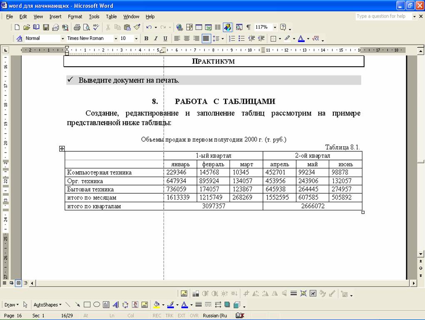Insert a Microsoft Excel worksheet
Viewport: 425px width, 320px height.
[x=208, y=27]
